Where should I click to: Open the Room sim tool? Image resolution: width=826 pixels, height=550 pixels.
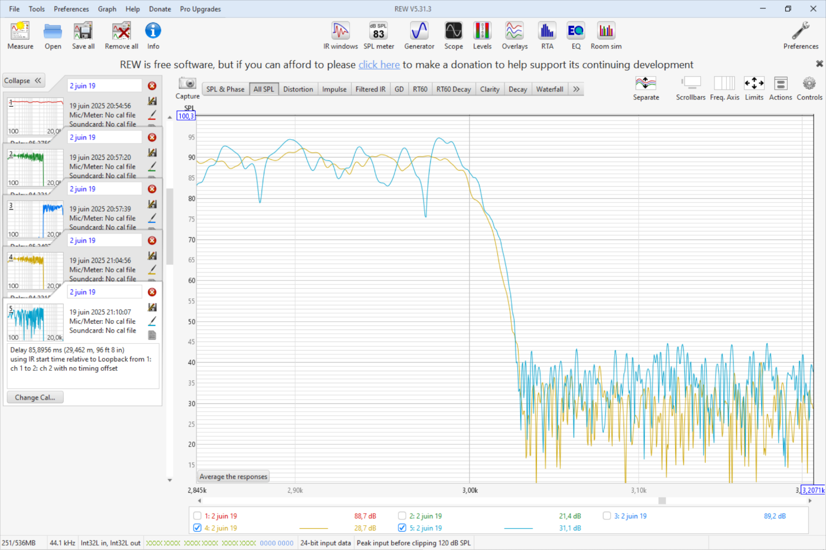click(x=606, y=35)
